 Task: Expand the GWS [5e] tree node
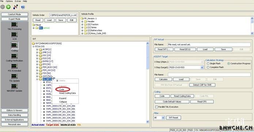coord(37,76)
